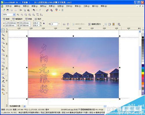Click the Resample bitmap icon

pyautogui.click(x=110, y=24)
